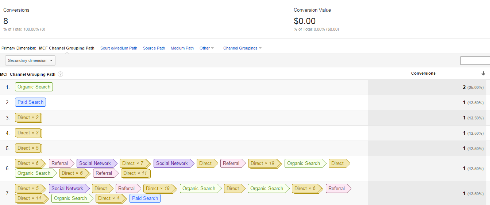Click the 2 (25.00%) conversions value
The height and width of the screenshot is (205, 490).
(x=473, y=87)
